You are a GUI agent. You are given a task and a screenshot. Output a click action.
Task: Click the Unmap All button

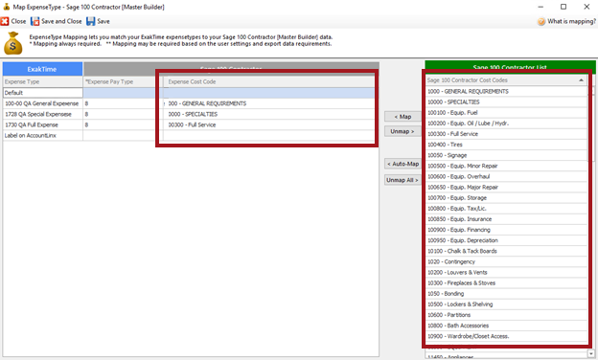click(x=402, y=180)
